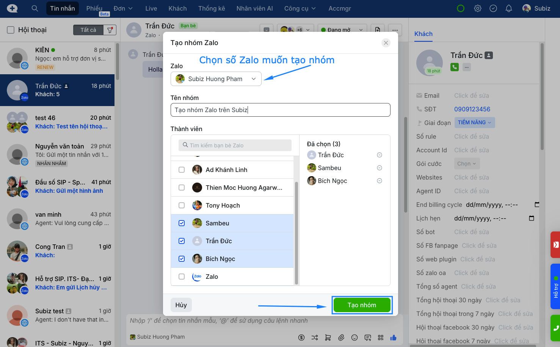560x347 pixels.
Task: Uncheck the Sambeu member checkbox
Action: click(182, 223)
